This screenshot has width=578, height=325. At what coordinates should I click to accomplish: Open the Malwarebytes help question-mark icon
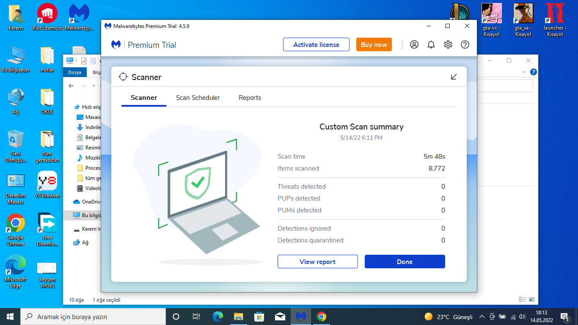(465, 44)
